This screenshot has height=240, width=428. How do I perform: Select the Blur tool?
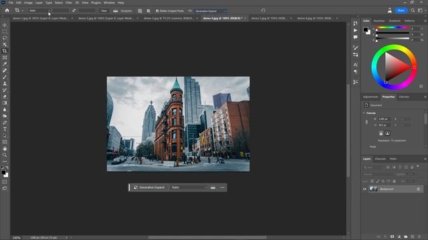[5, 109]
